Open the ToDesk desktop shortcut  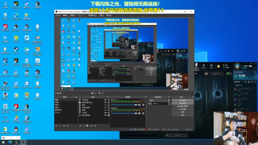[27, 39]
